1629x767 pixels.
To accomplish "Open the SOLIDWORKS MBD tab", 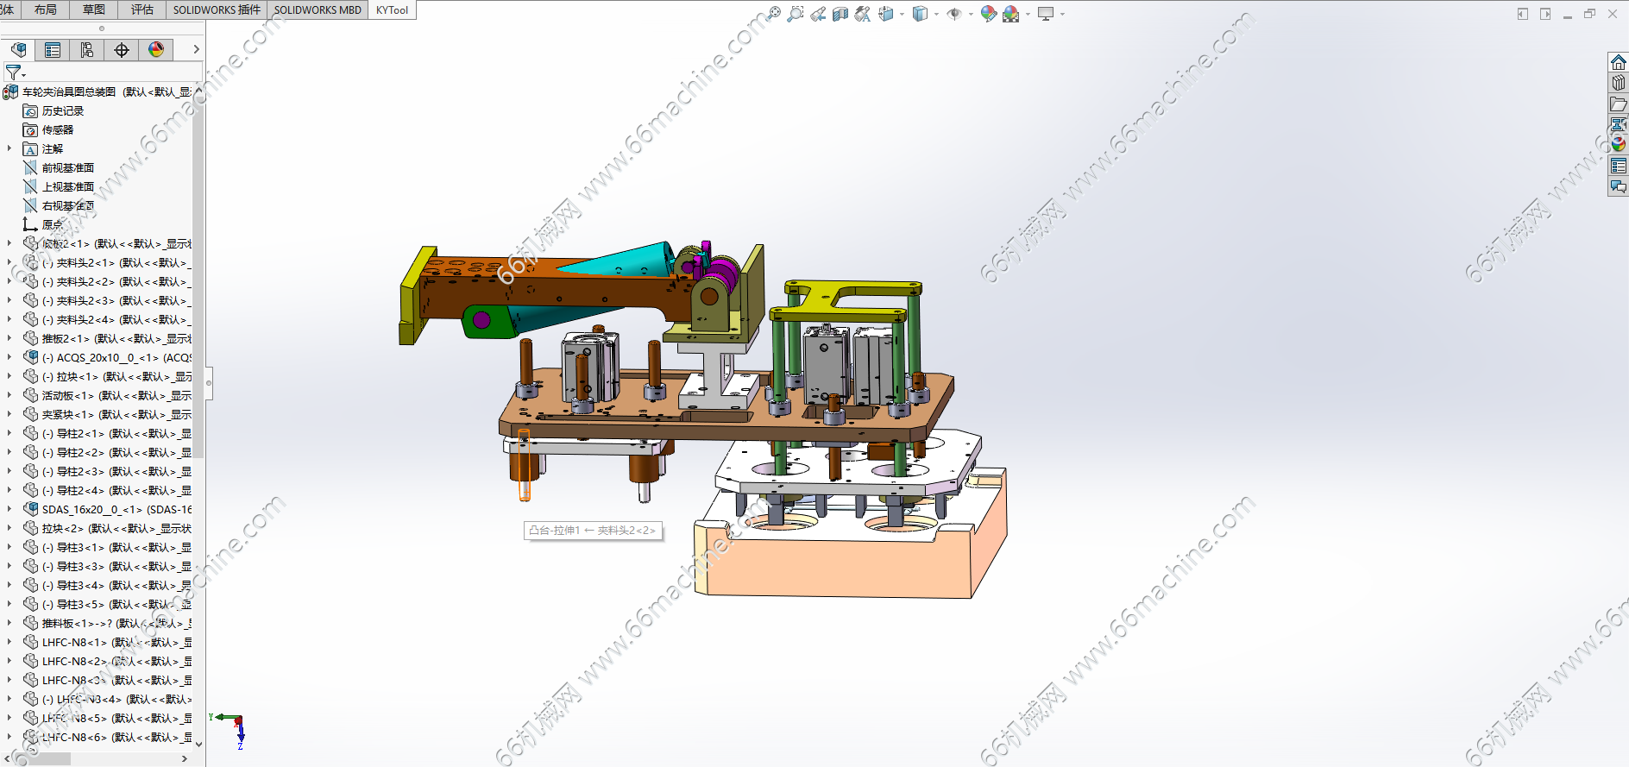I will 318,10.
